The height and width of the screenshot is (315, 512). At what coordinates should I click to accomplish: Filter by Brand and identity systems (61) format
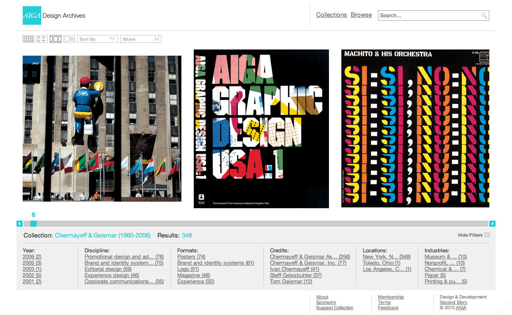pyautogui.click(x=216, y=263)
